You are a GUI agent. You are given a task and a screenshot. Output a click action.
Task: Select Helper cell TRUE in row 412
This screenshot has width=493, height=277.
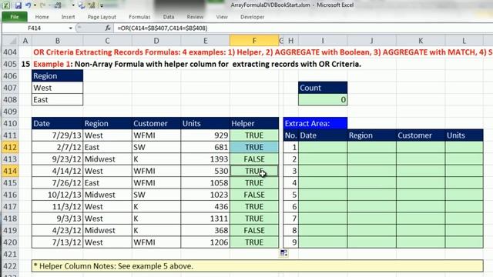coord(254,147)
